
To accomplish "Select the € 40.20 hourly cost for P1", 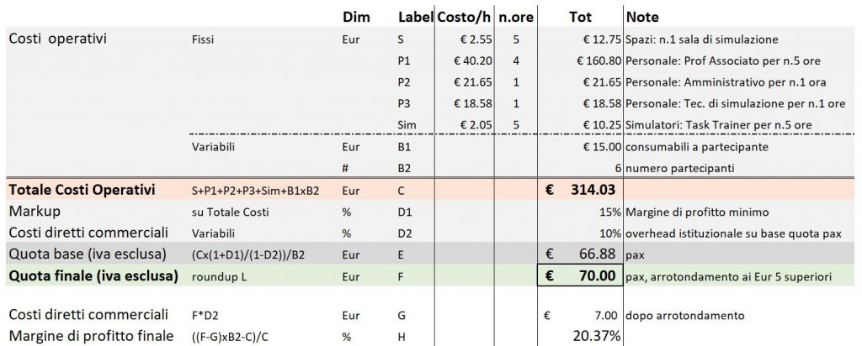I will [465, 60].
